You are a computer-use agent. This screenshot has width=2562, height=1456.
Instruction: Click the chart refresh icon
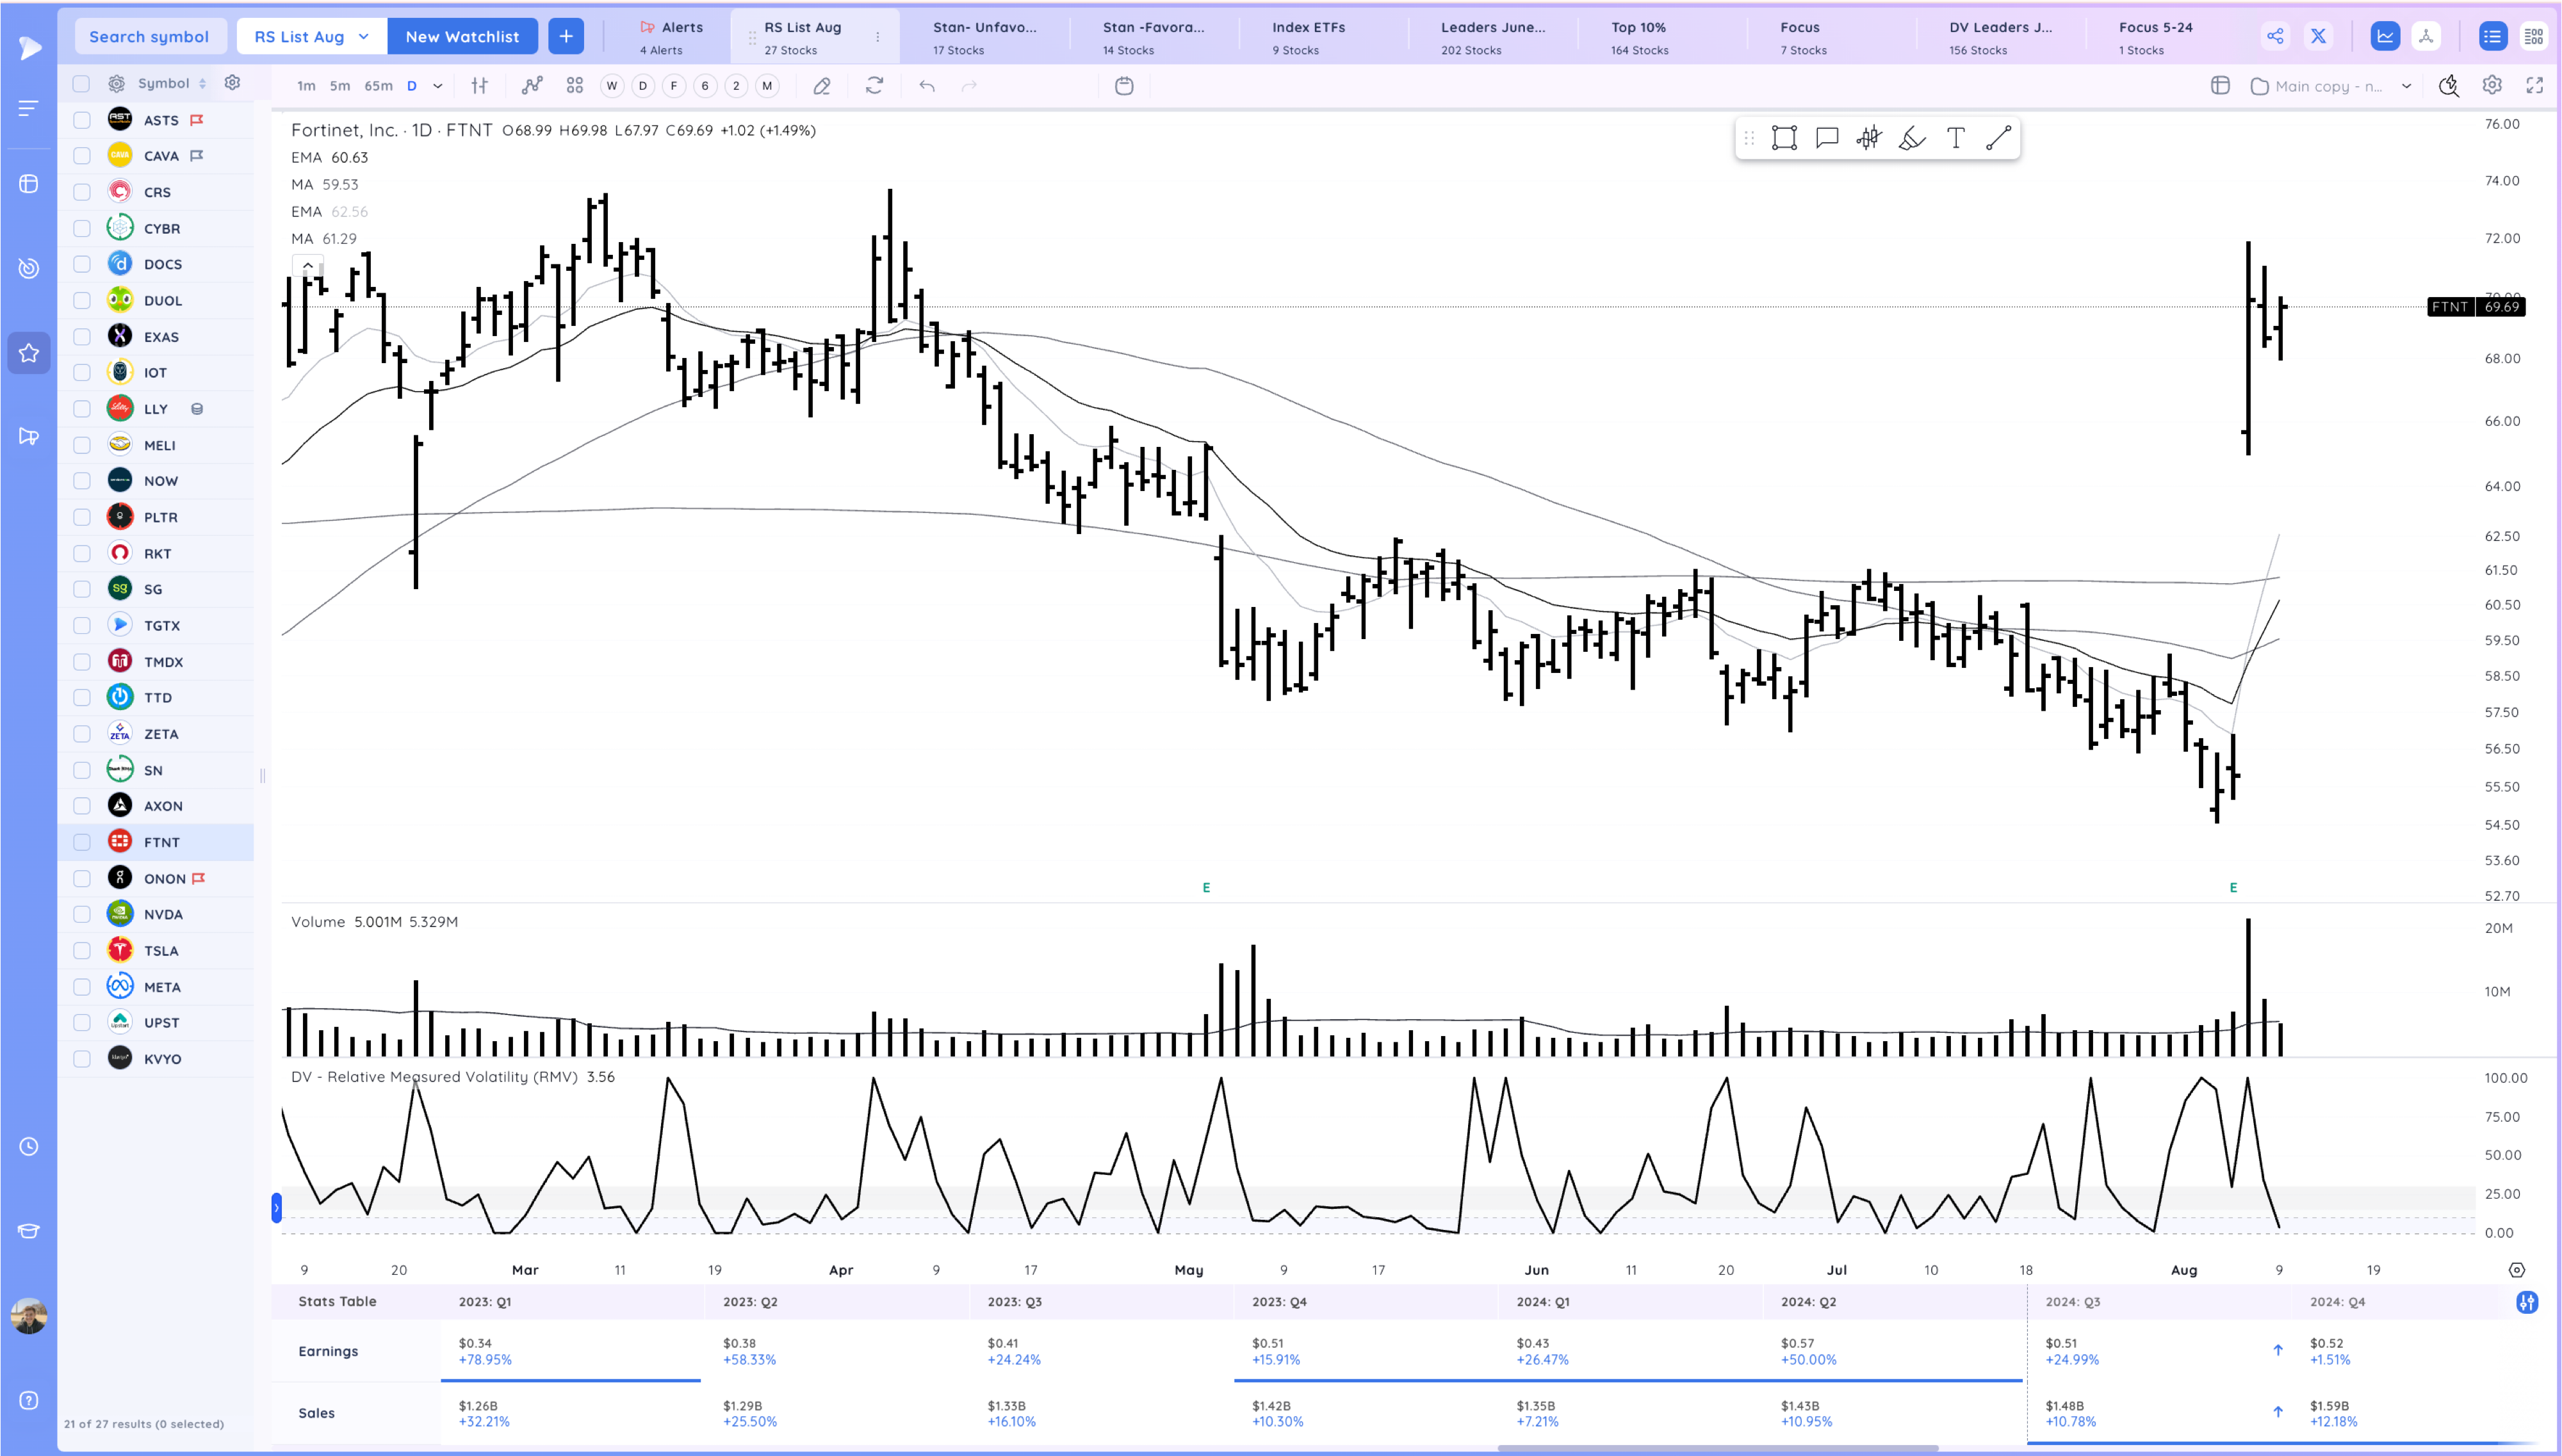(x=874, y=86)
